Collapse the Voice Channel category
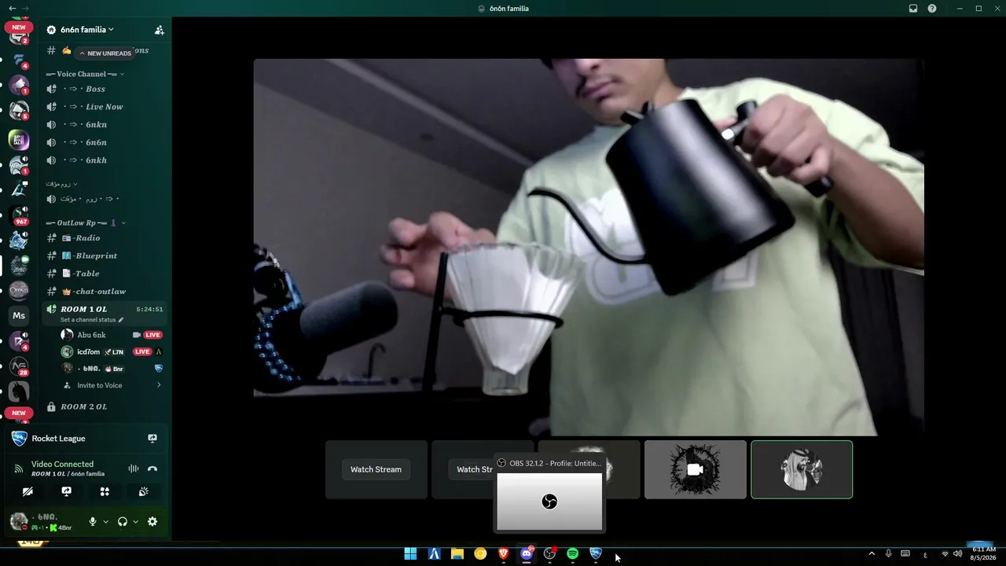 tap(85, 74)
